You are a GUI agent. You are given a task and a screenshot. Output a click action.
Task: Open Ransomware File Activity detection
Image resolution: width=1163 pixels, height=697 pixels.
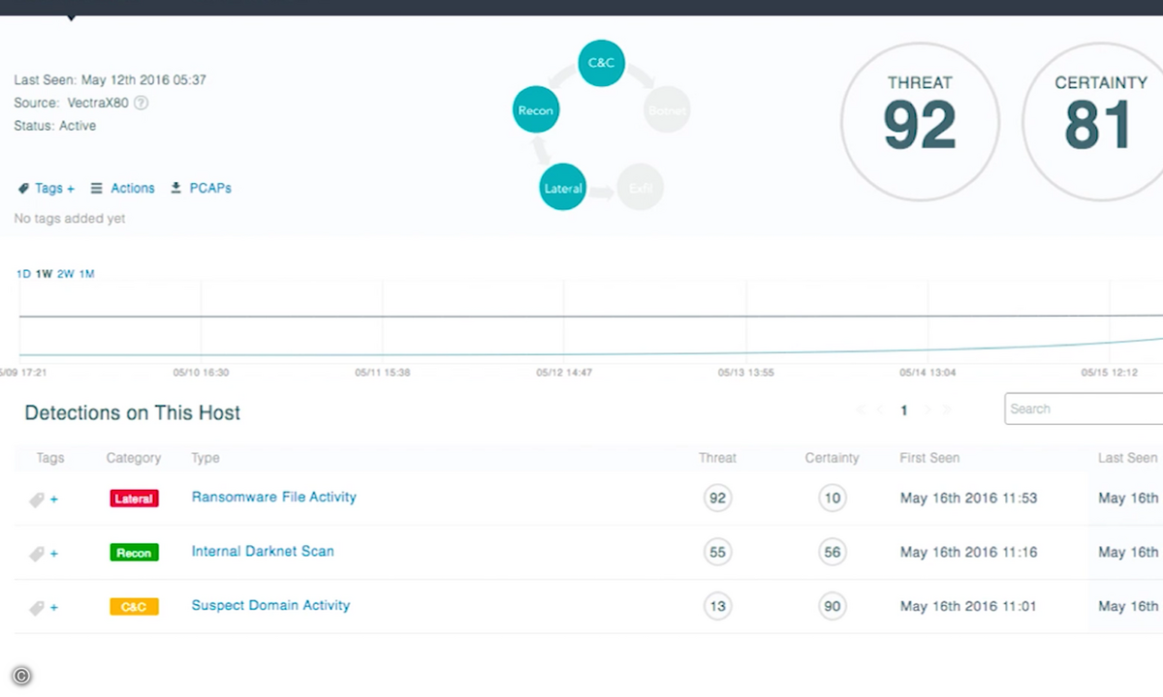pyautogui.click(x=274, y=497)
